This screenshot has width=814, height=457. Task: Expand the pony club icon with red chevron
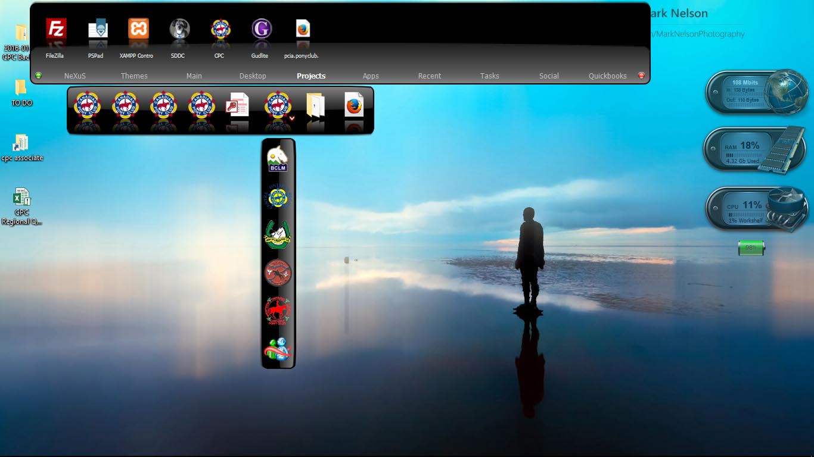[278, 106]
